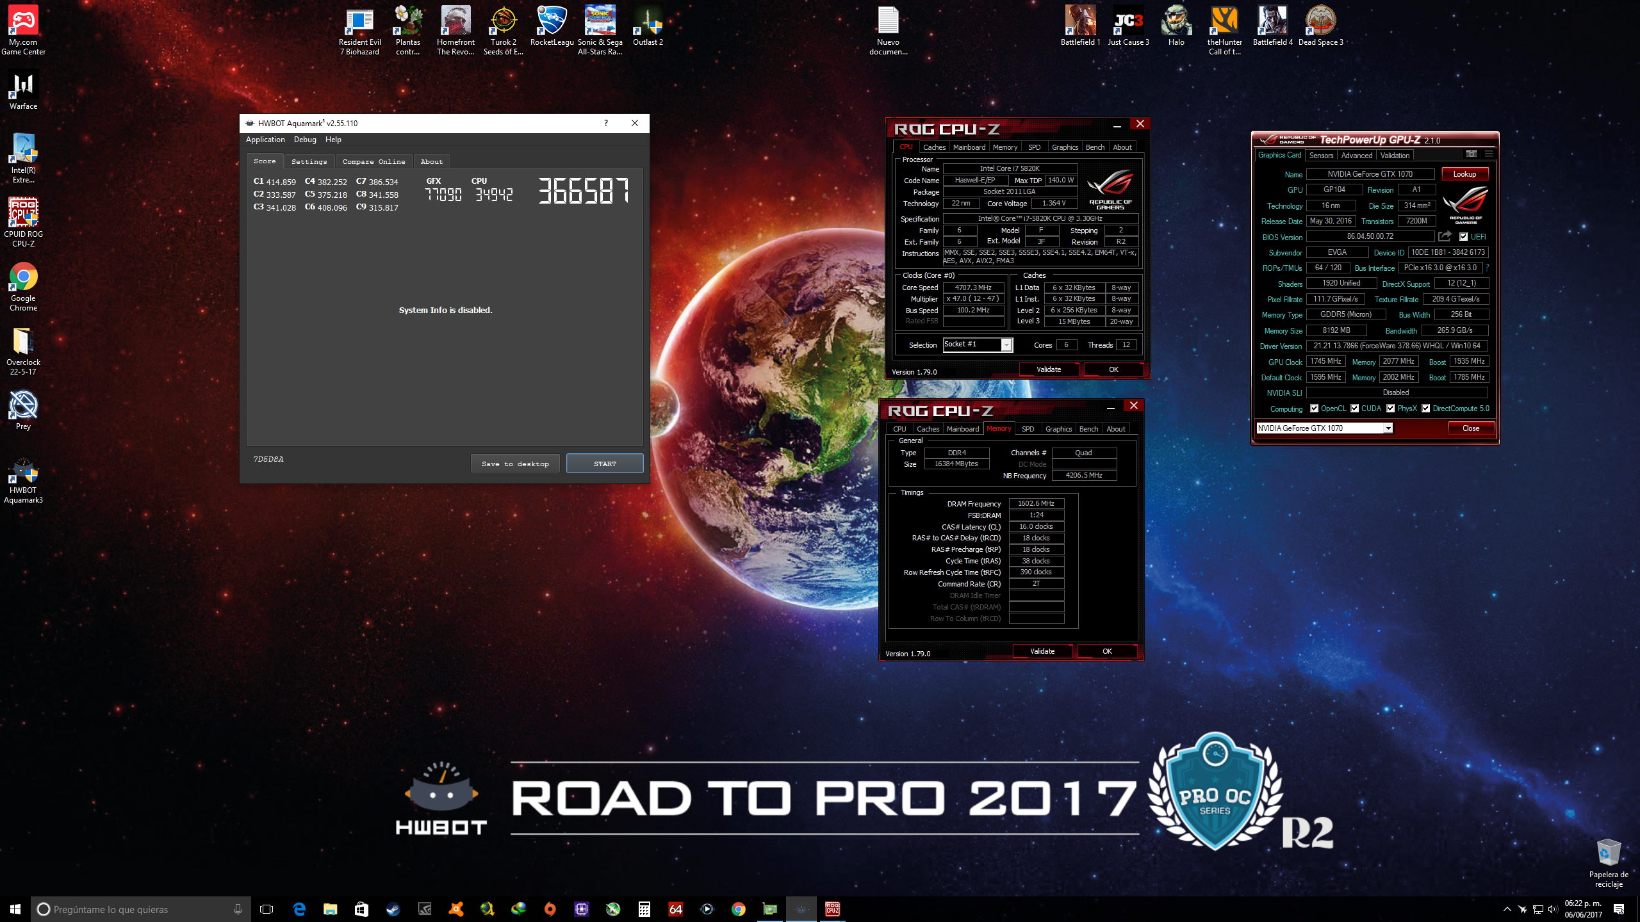Click the START button in Aquamark

[x=605, y=464]
